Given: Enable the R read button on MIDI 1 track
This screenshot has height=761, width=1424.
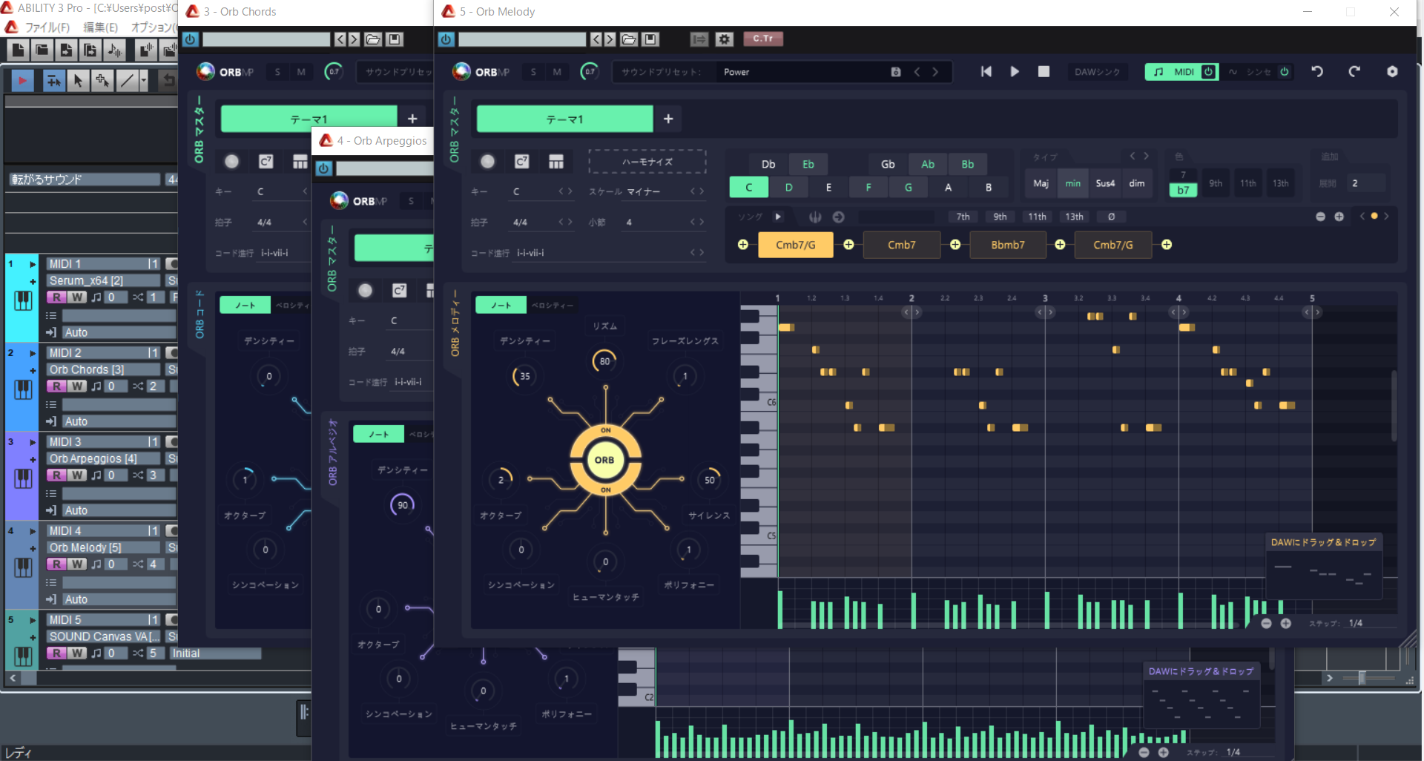Looking at the screenshot, I should click(56, 297).
